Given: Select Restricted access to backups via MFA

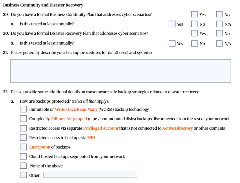Looking at the screenshot, I should [23, 137].
